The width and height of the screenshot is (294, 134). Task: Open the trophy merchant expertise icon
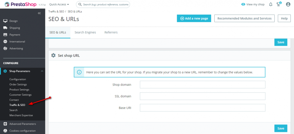pyautogui.click(x=278, y=4)
